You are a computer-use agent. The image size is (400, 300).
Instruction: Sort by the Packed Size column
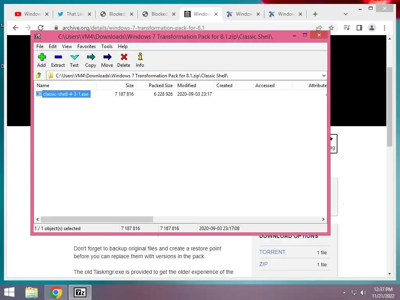tap(155, 86)
